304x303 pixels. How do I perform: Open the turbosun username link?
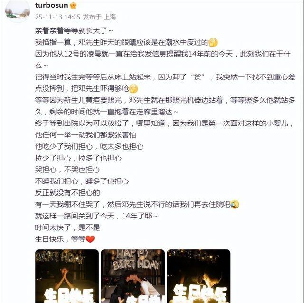click(x=52, y=5)
